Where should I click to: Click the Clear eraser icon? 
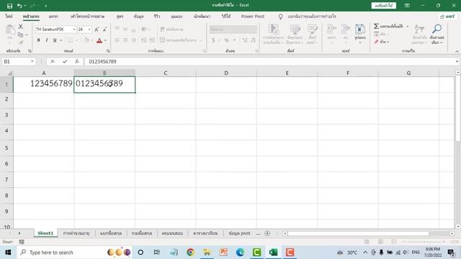point(376,42)
